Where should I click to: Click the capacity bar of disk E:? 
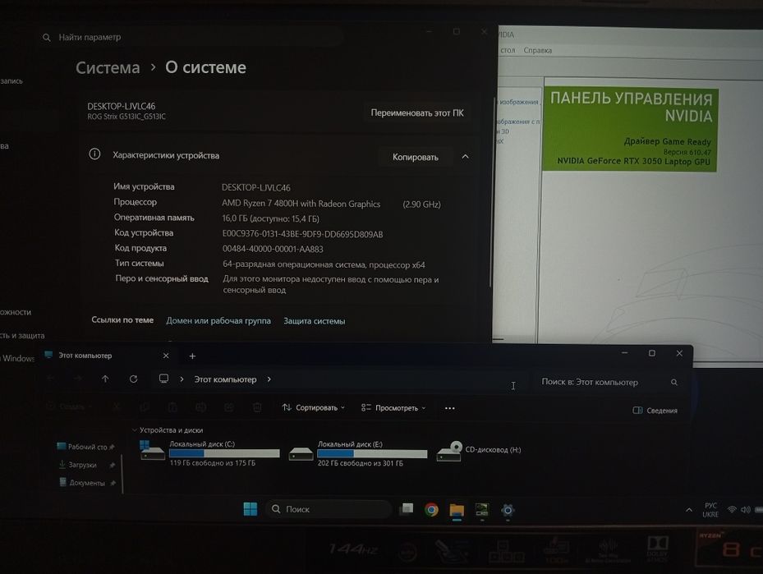pyautogui.click(x=372, y=454)
